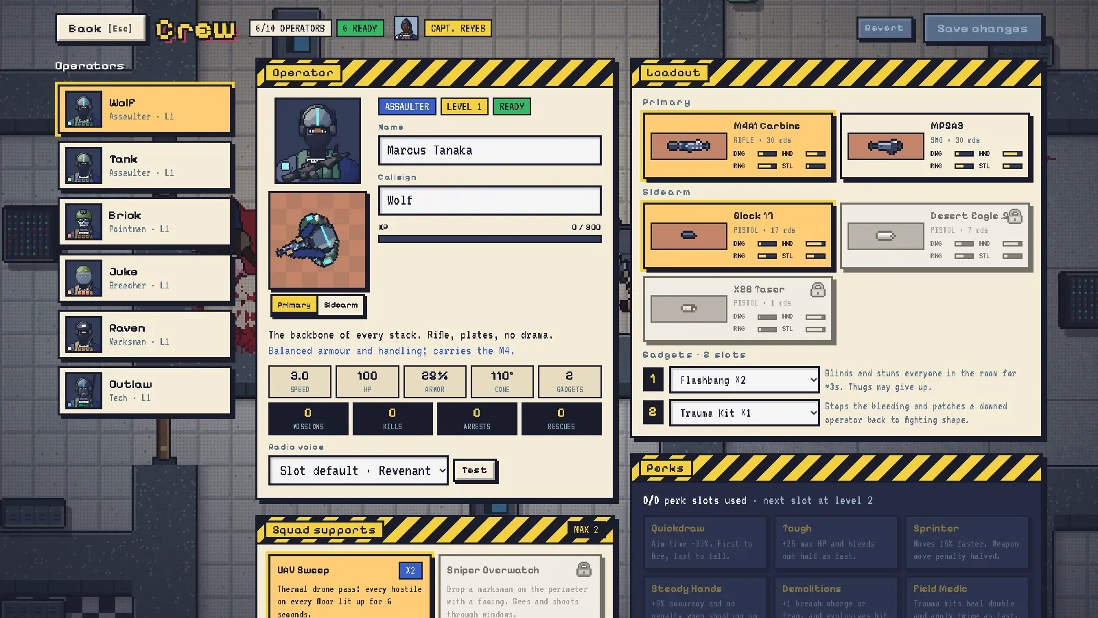1098x618 pixels.
Task: Test the radio voice
Action: [x=474, y=470]
